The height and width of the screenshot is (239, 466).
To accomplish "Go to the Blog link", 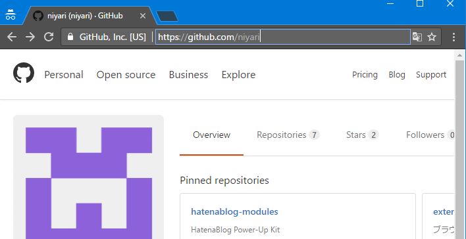I will click(x=397, y=75).
